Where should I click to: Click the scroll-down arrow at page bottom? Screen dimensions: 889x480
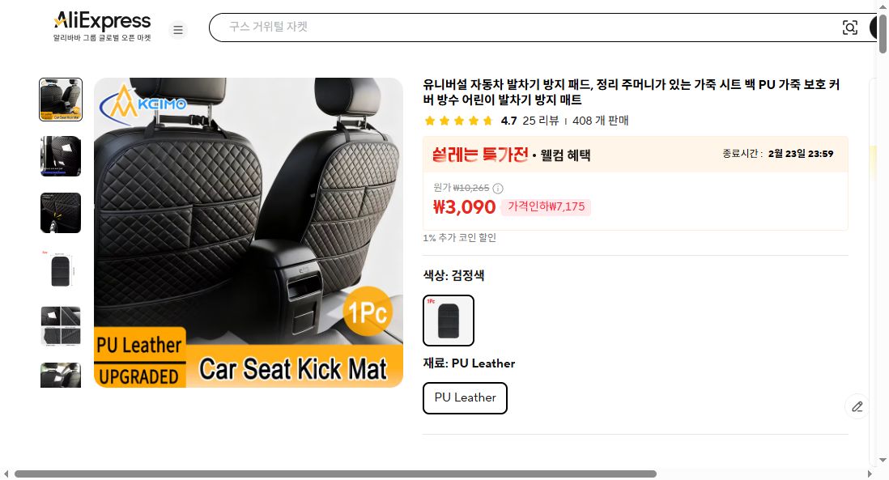tap(882, 461)
